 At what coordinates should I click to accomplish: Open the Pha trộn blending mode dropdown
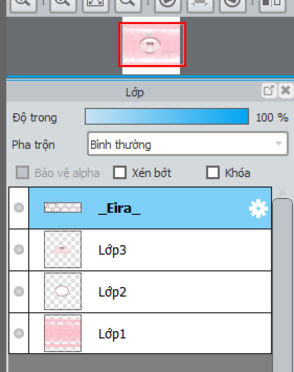point(188,144)
